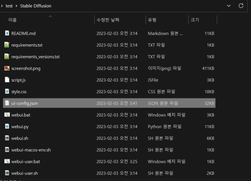The image size is (251, 181).
Task: Click the screenshot.png image icon
Action: click(7, 68)
